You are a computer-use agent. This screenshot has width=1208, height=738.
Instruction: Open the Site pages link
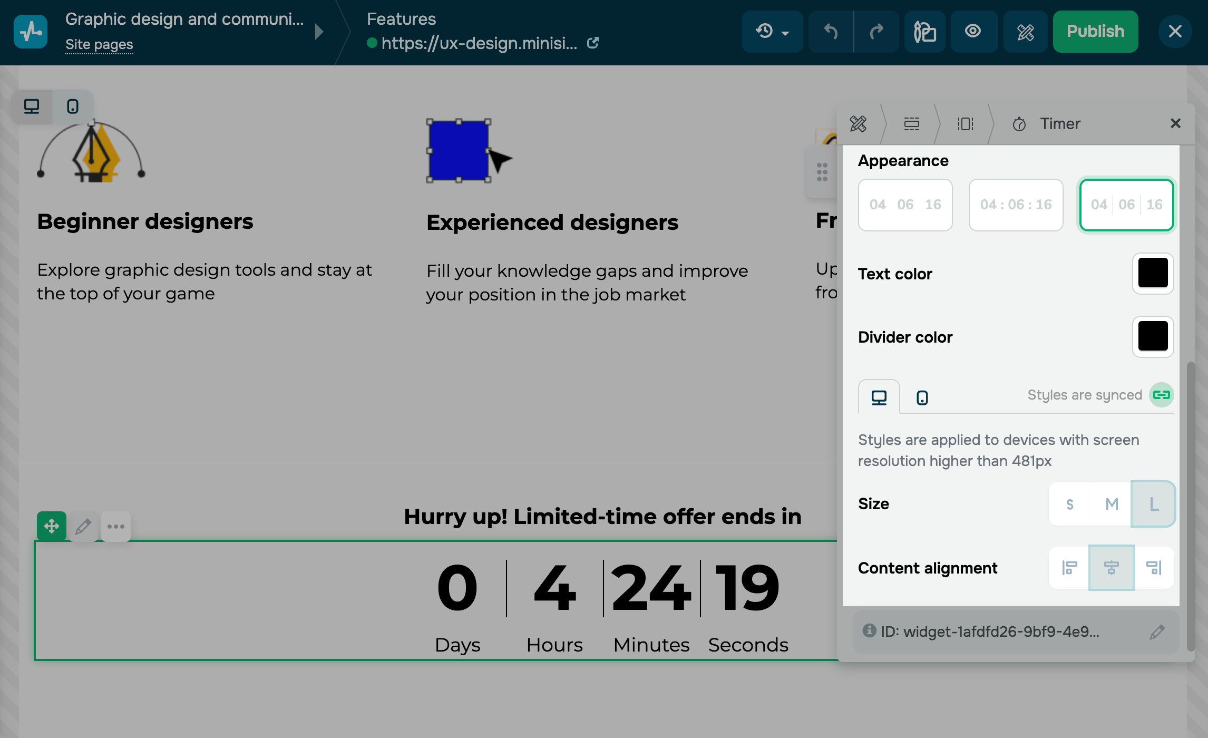click(x=99, y=44)
